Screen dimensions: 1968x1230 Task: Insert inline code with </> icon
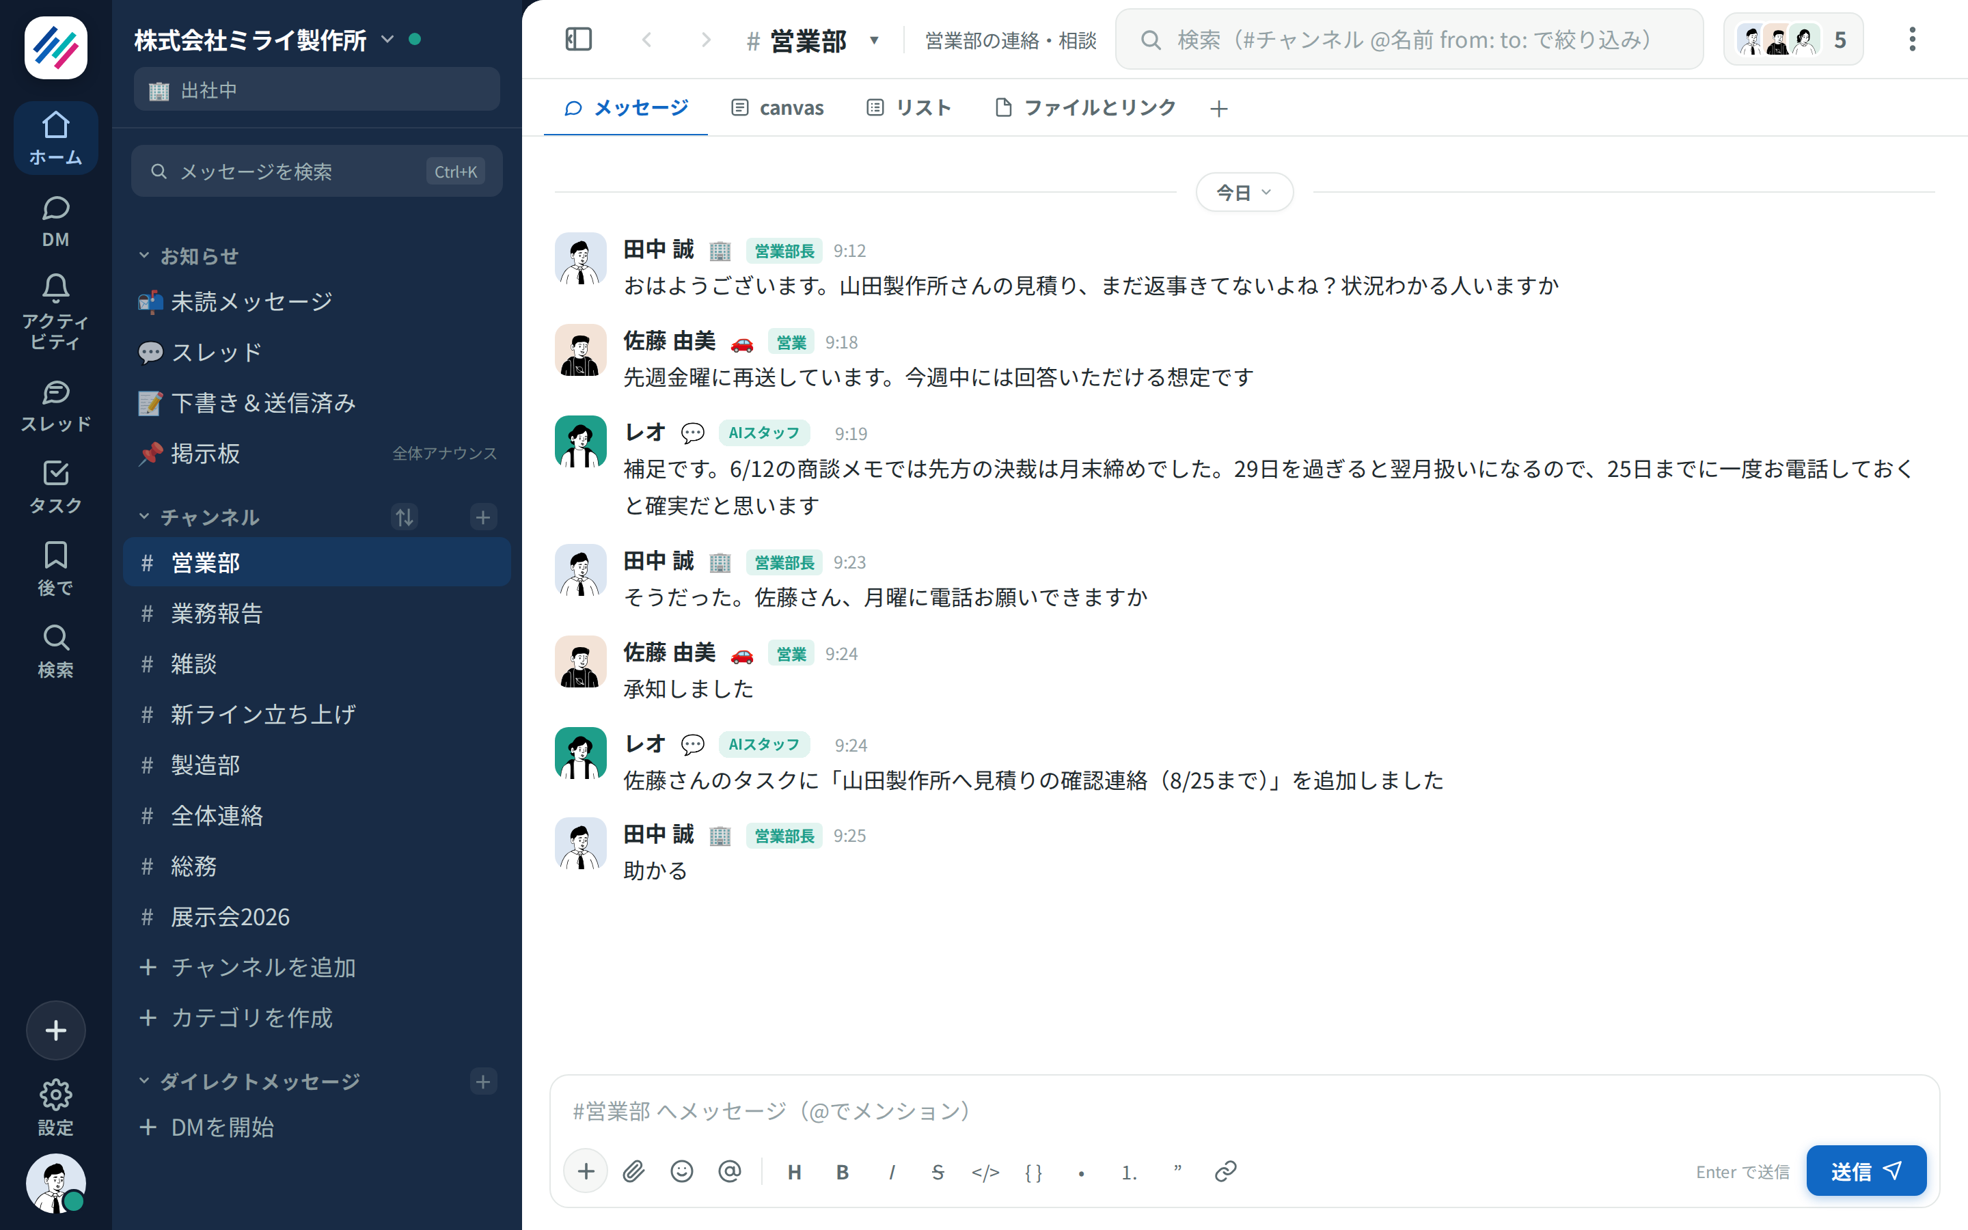point(985,1171)
